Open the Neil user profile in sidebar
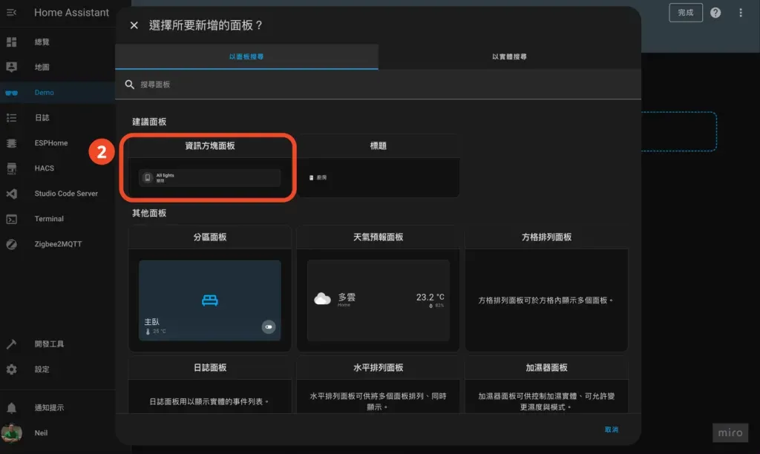This screenshot has width=760, height=454. (41, 432)
